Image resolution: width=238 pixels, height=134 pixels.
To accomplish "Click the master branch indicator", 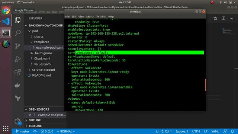I will [x=22, y=131].
